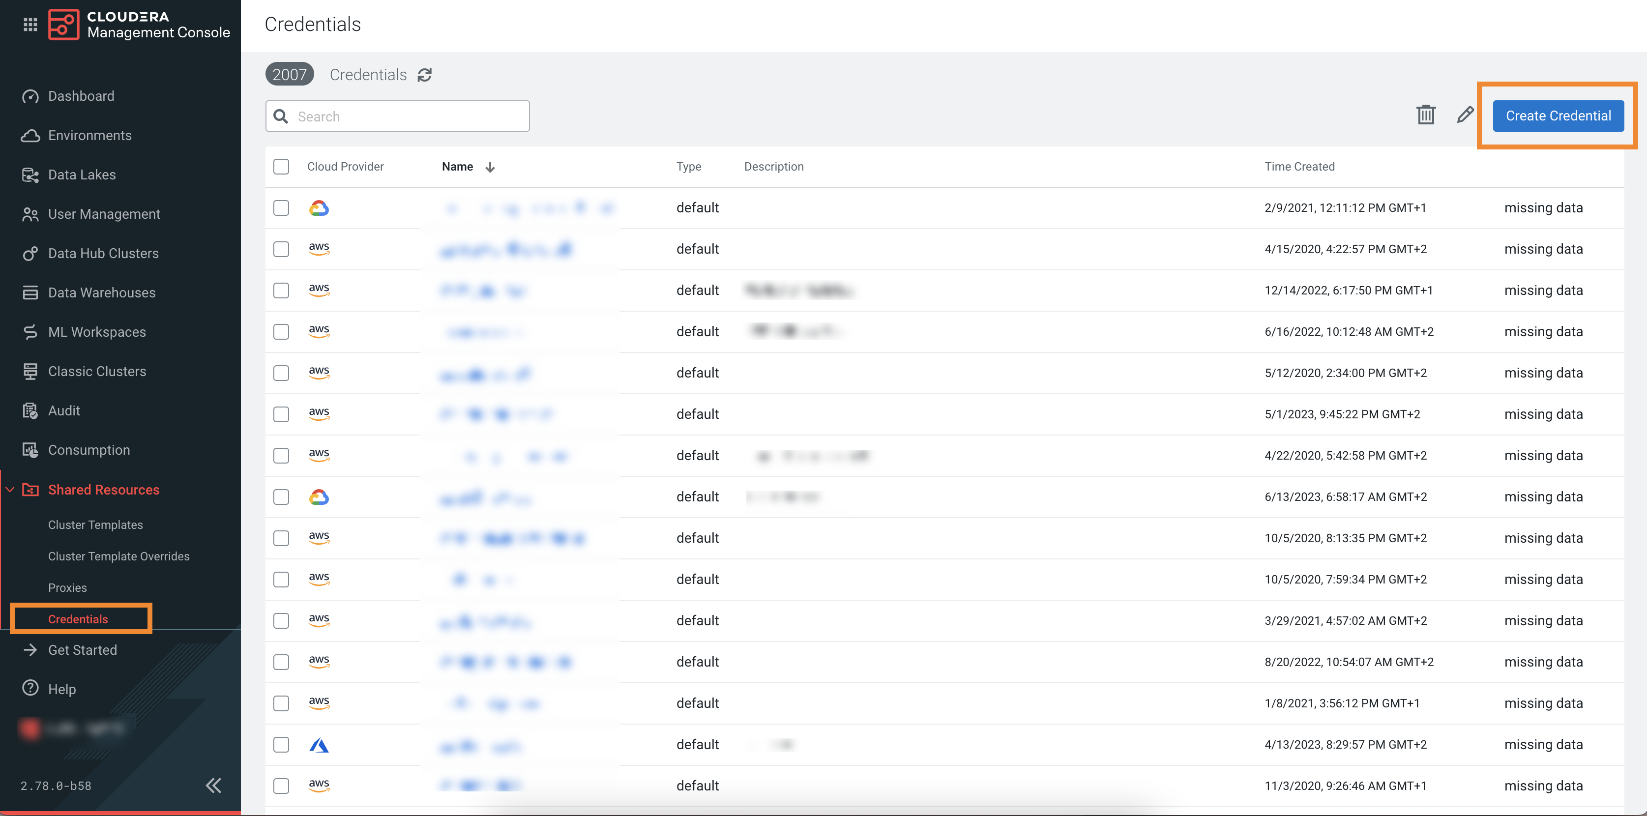Click the Dashboard gauge icon

30,96
